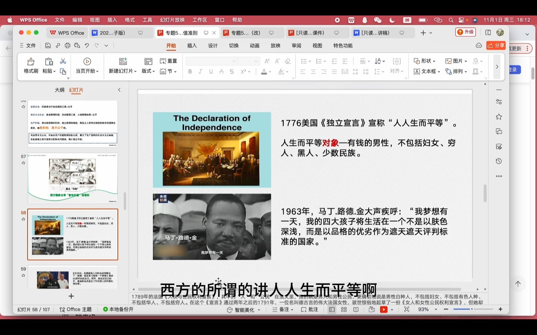
Task: Click the Smart Beautify (智能美化) button
Action: tap(244, 310)
